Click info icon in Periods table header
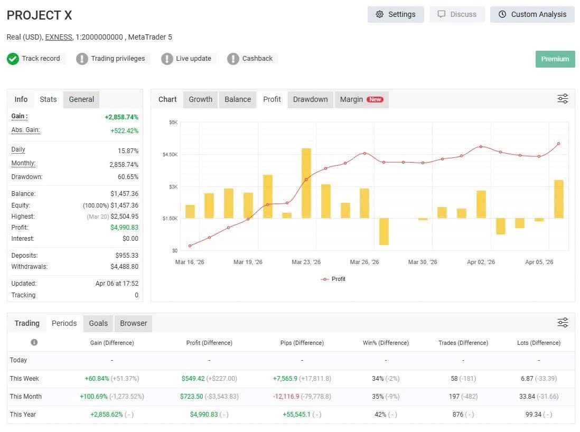Screen dimensions: 580x432 [x=34, y=342]
